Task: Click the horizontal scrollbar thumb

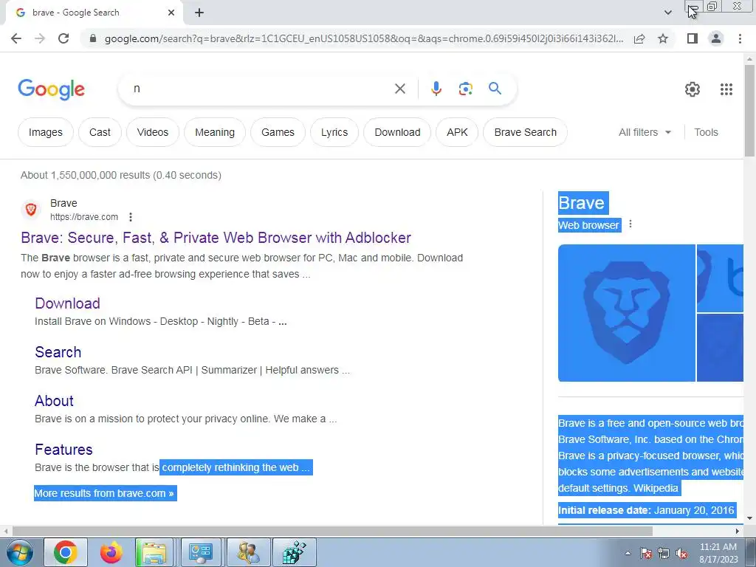Action: tap(331, 531)
